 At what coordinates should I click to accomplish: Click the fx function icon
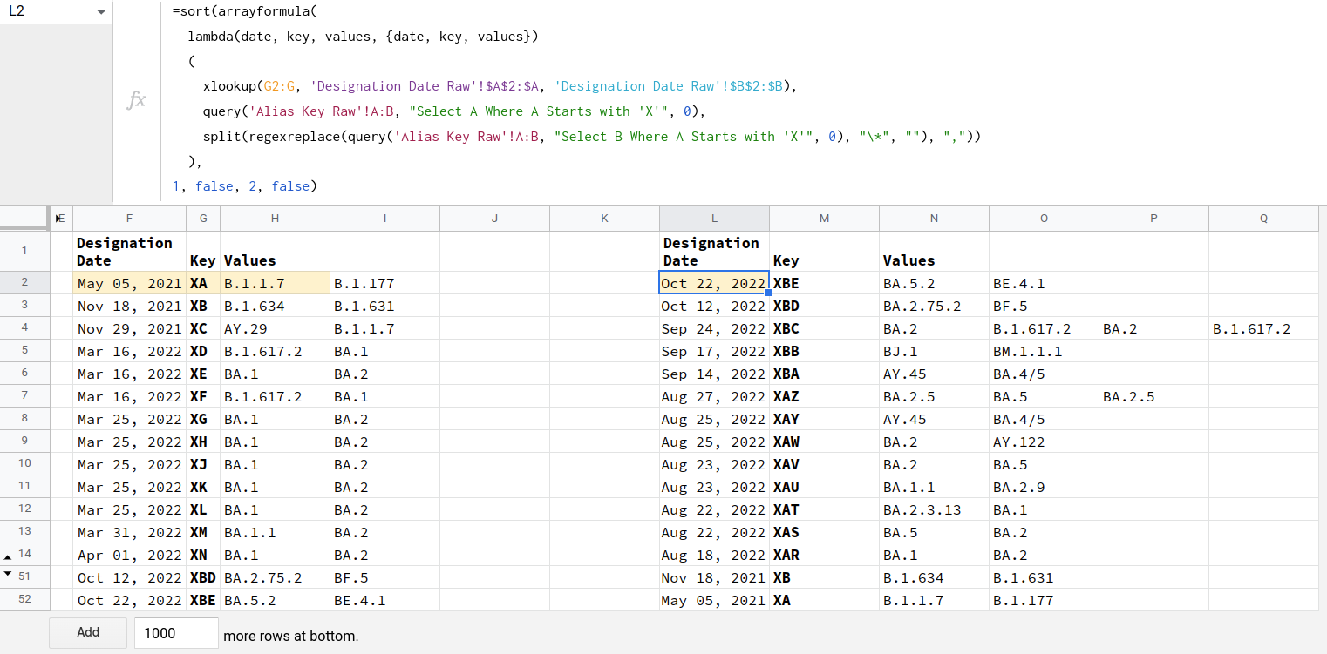[137, 100]
